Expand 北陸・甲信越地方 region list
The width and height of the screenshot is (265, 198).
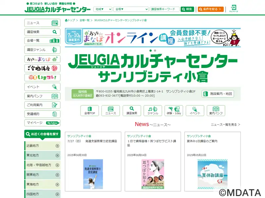click(x=42, y=165)
